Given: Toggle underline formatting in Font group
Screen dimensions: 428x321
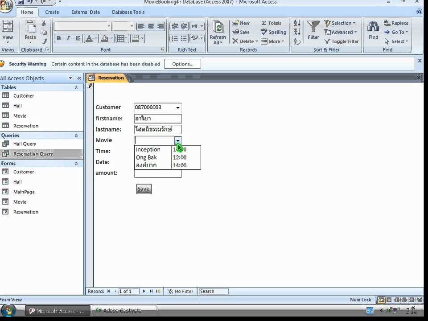Looking at the screenshot, I should pyautogui.click(x=78, y=38).
